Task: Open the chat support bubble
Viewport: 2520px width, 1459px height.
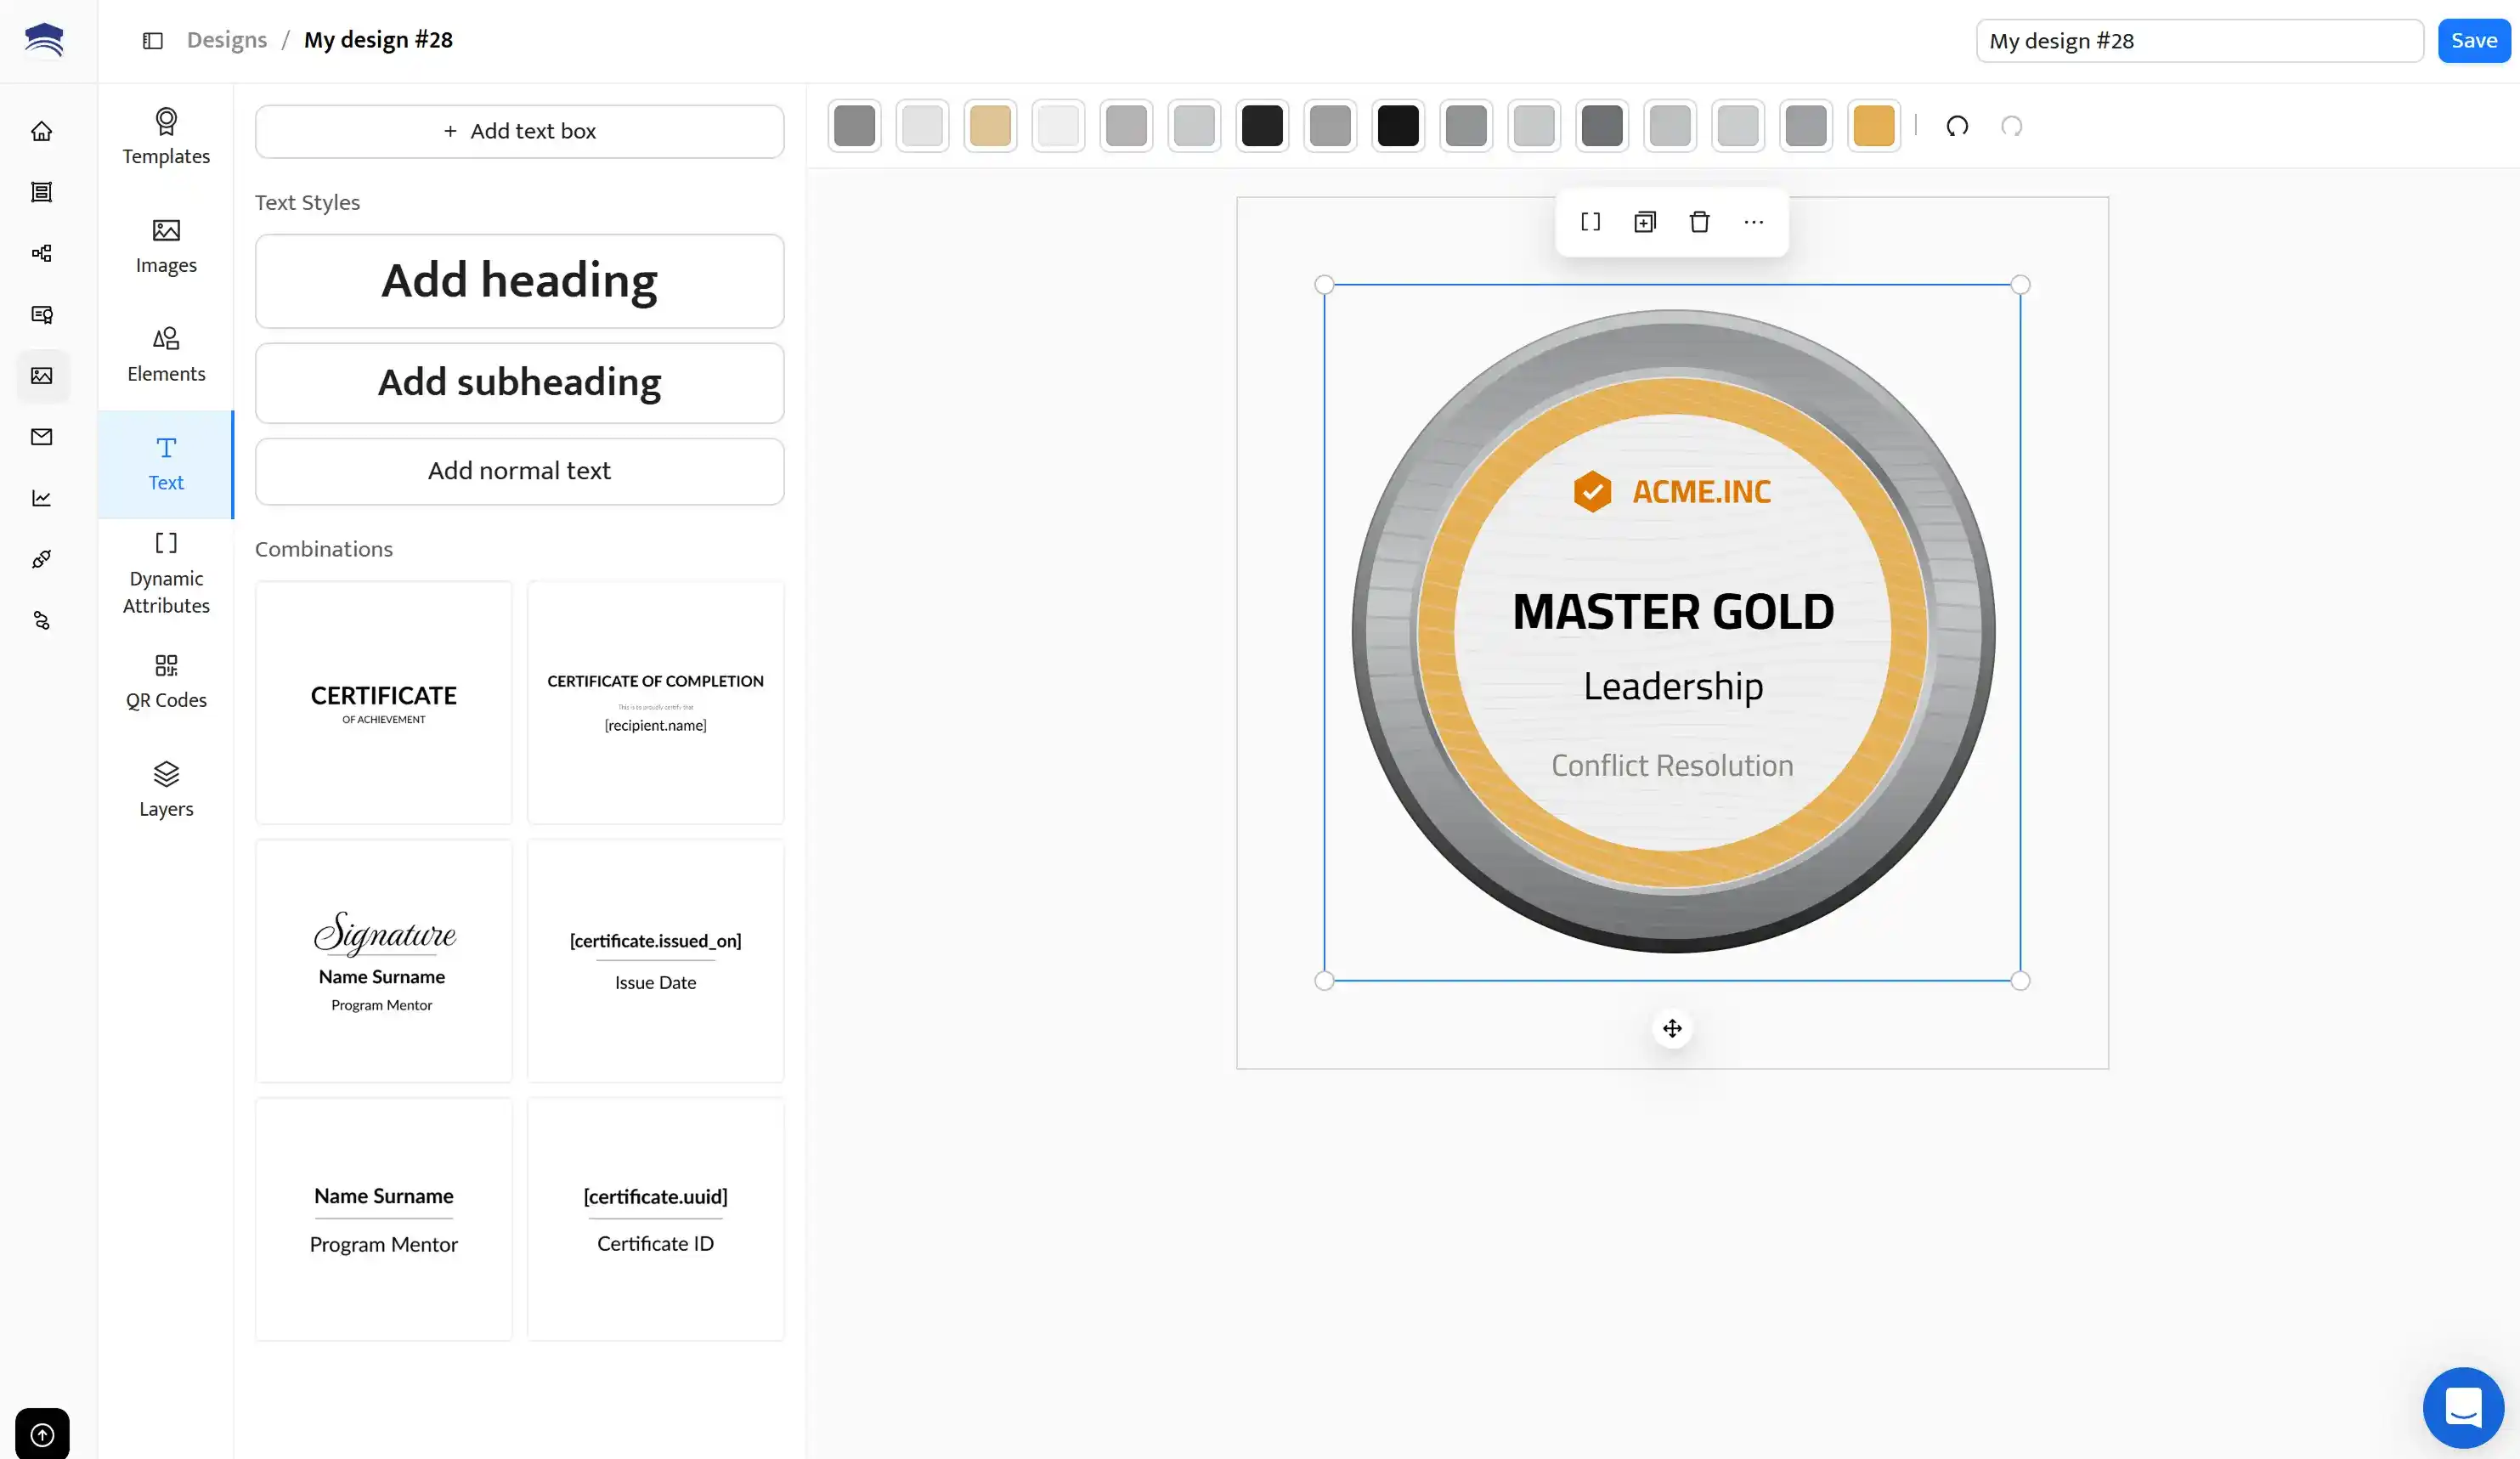Action: pos(2462,1406)
